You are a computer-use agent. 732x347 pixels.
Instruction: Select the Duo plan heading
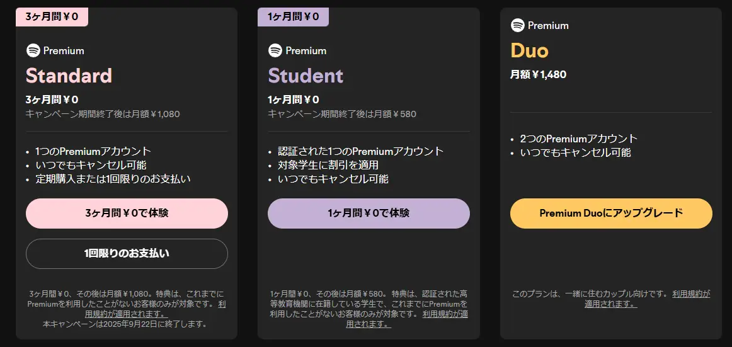(529, 50)
